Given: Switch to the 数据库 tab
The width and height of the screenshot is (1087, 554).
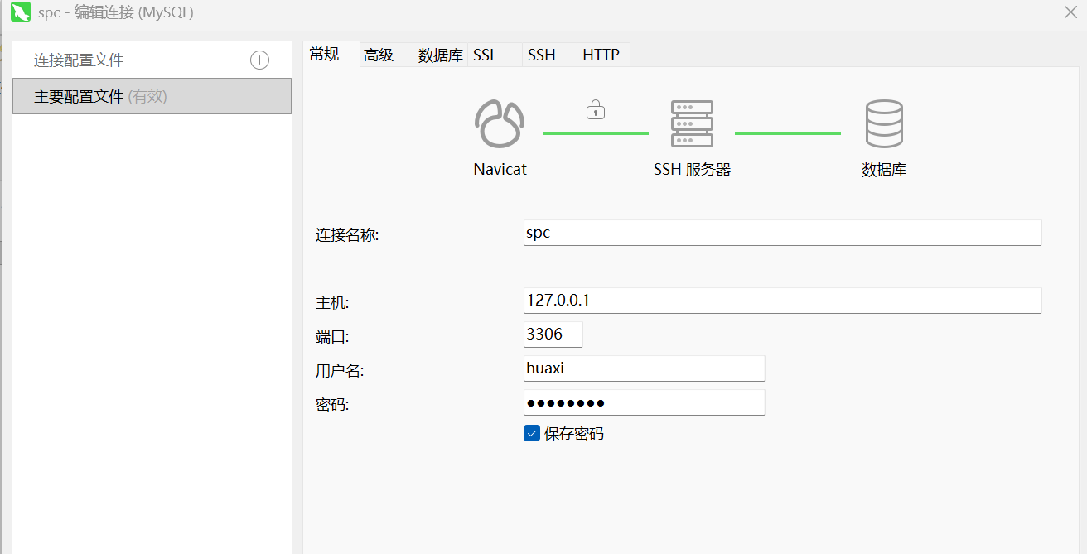Looking at the screenshot, I should pos(440,55).
